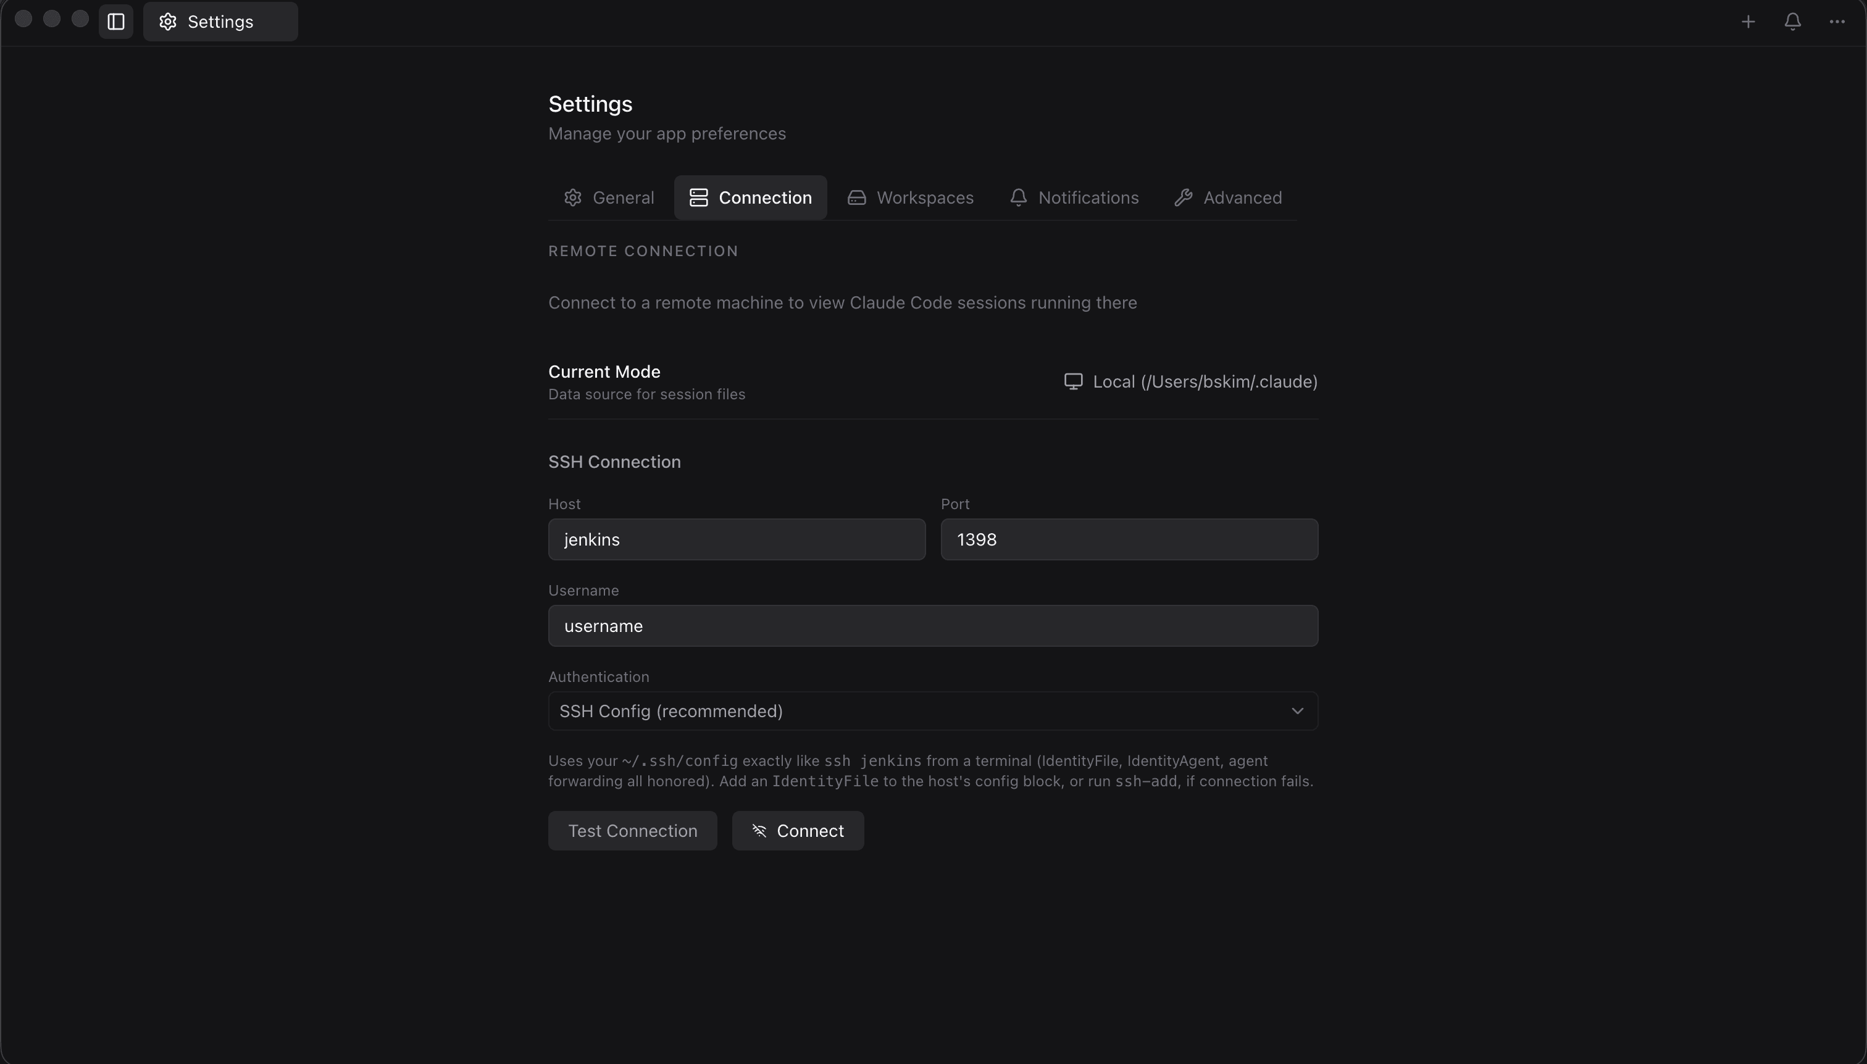Screen dimensions: 1867x1064
Task: Click the Local (/Users/bskim/.claude) text
Action: pos(1205,381)
